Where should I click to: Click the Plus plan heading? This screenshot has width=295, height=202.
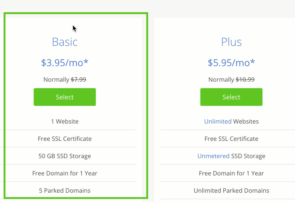231,42
